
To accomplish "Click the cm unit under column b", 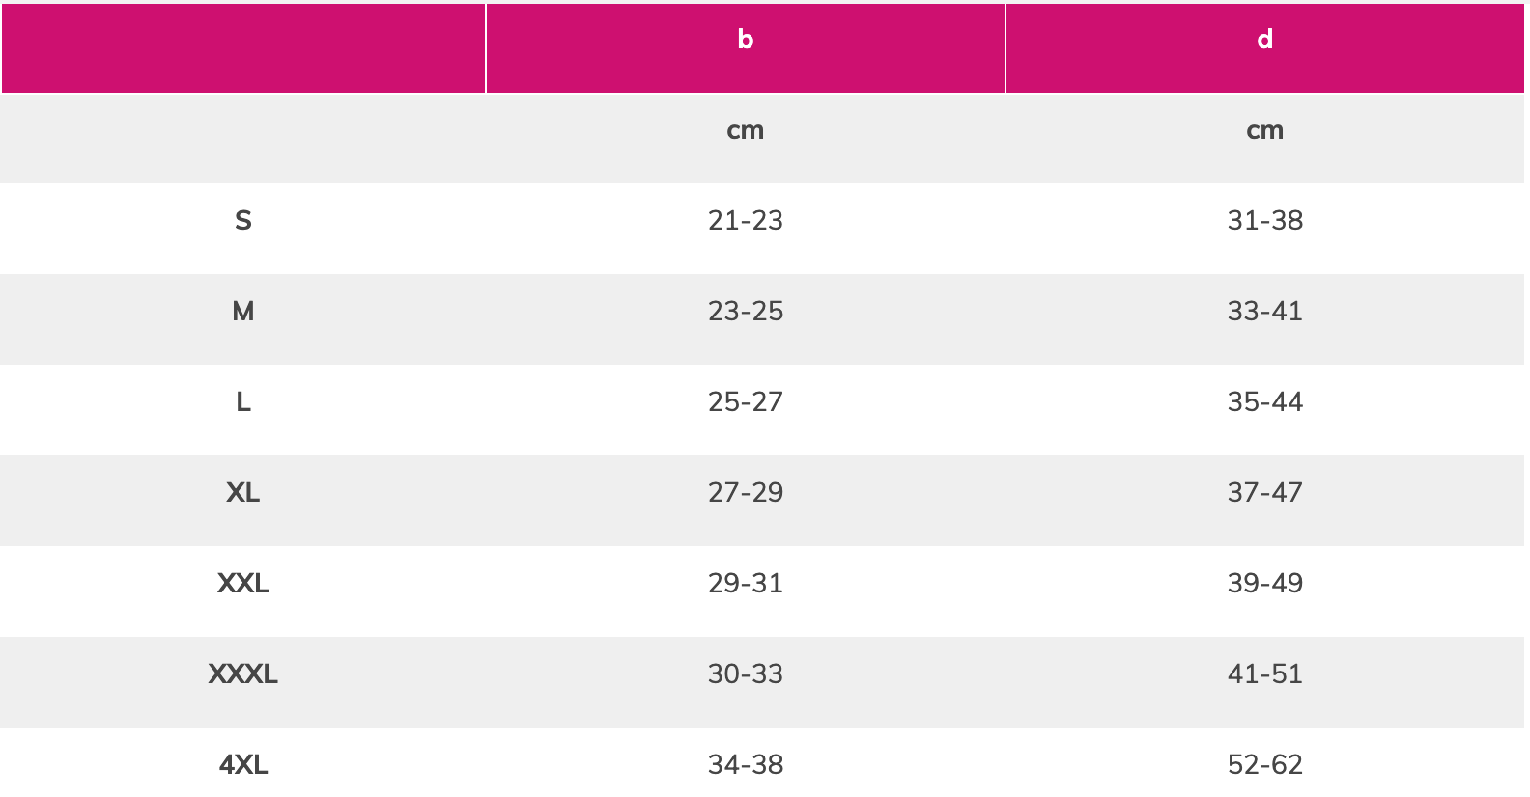I will click(x=745, y=130).
